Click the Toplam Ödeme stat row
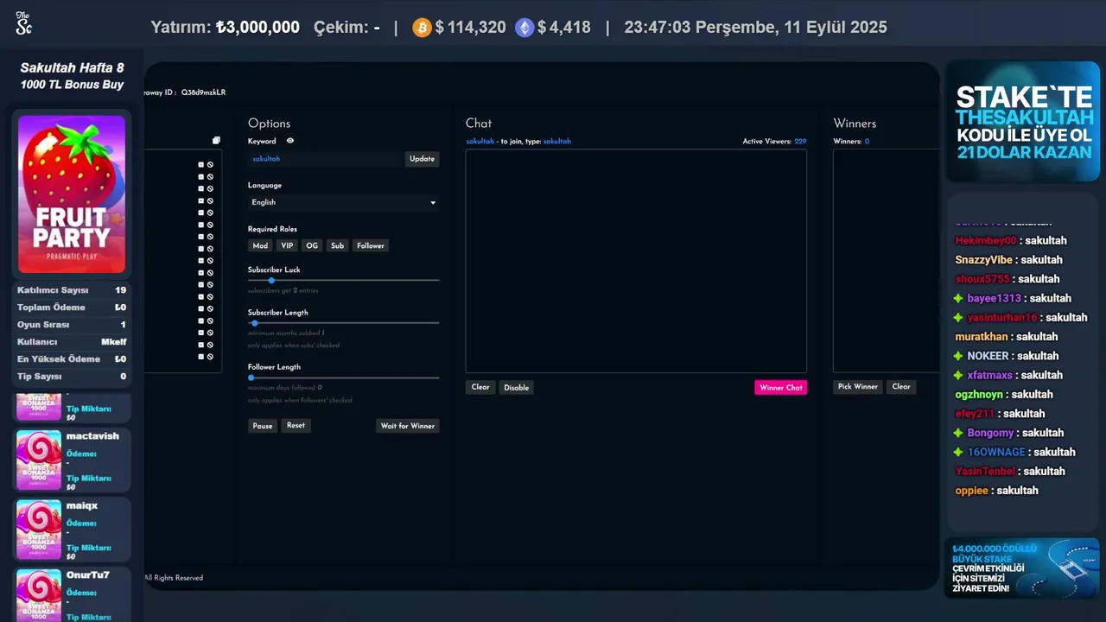Image resolution: width=1106 pixels, height=622 pixels. (72, 308)
